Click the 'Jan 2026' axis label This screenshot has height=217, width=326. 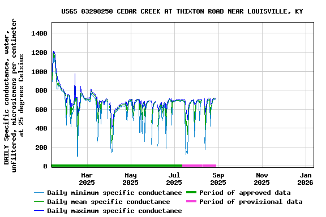[x=305, y=179]
